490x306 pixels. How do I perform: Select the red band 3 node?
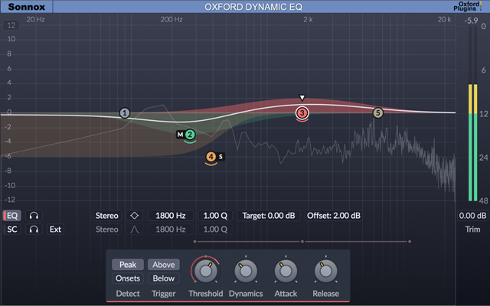coord(302,112)
